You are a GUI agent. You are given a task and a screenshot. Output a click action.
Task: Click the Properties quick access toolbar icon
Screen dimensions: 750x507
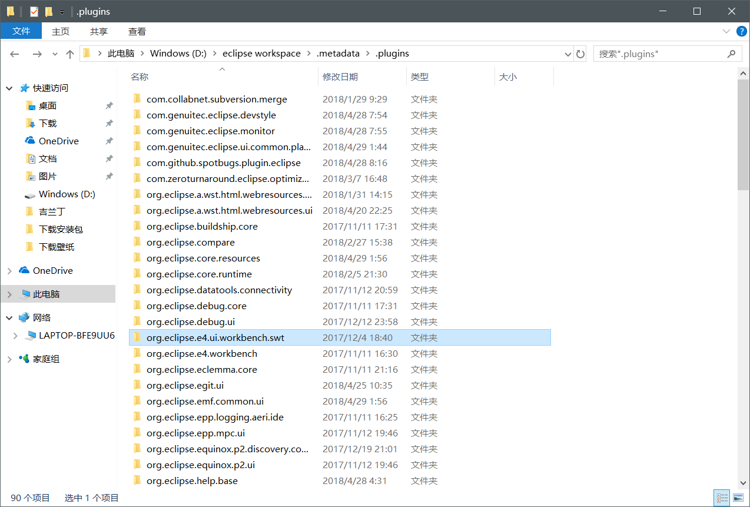34,11
